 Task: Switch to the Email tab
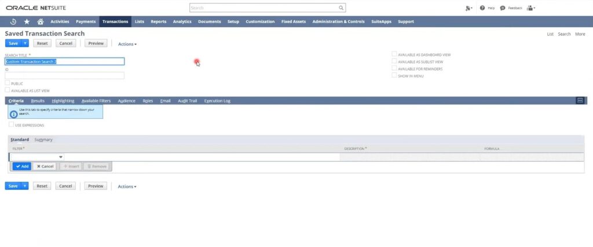tap(165, 100)
